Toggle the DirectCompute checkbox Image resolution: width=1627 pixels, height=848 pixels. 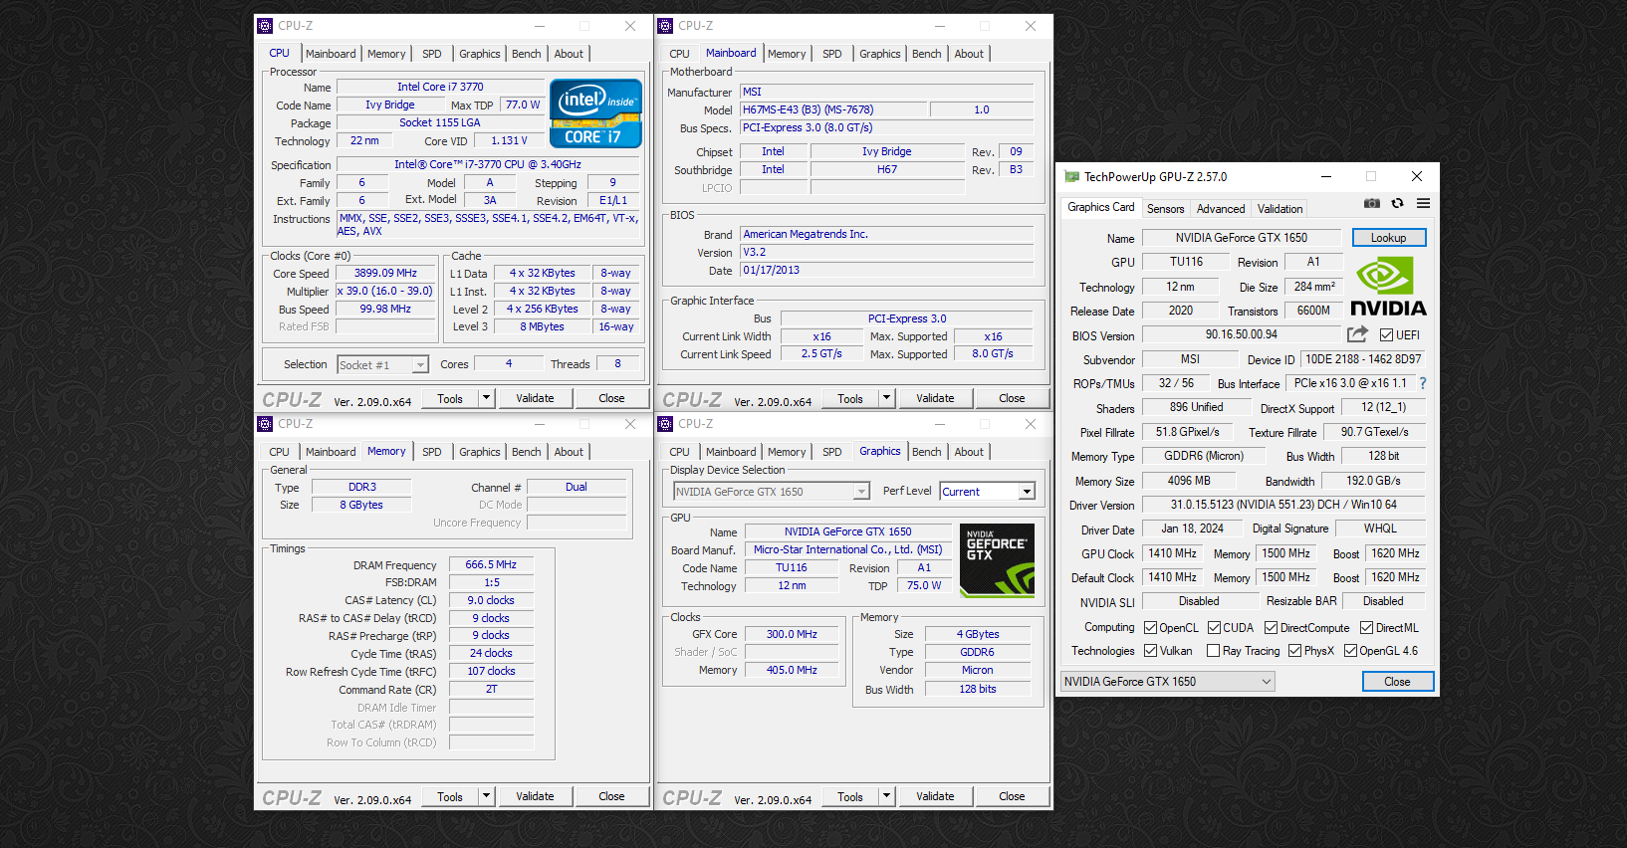coord(1271,628)
